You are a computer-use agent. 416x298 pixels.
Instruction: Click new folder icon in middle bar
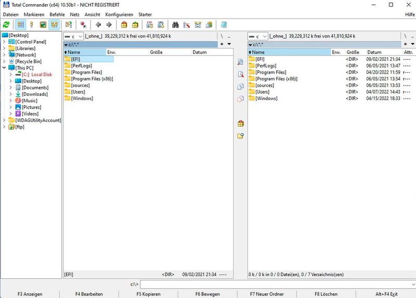pos(240,136)
